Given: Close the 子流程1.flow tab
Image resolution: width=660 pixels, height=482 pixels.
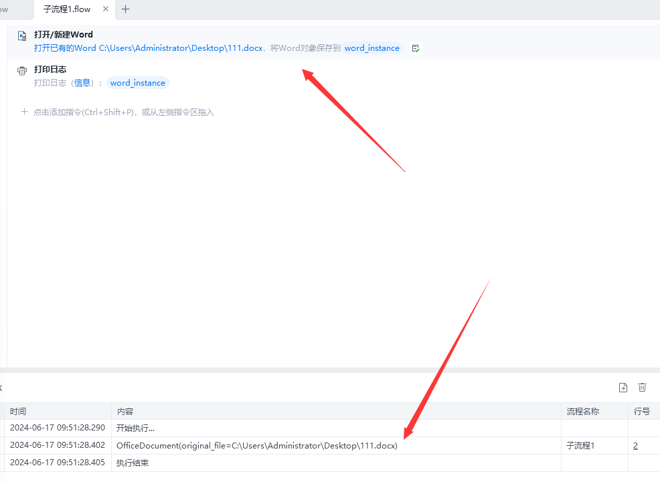Looking at the screenshot, I should coord(106,9).
